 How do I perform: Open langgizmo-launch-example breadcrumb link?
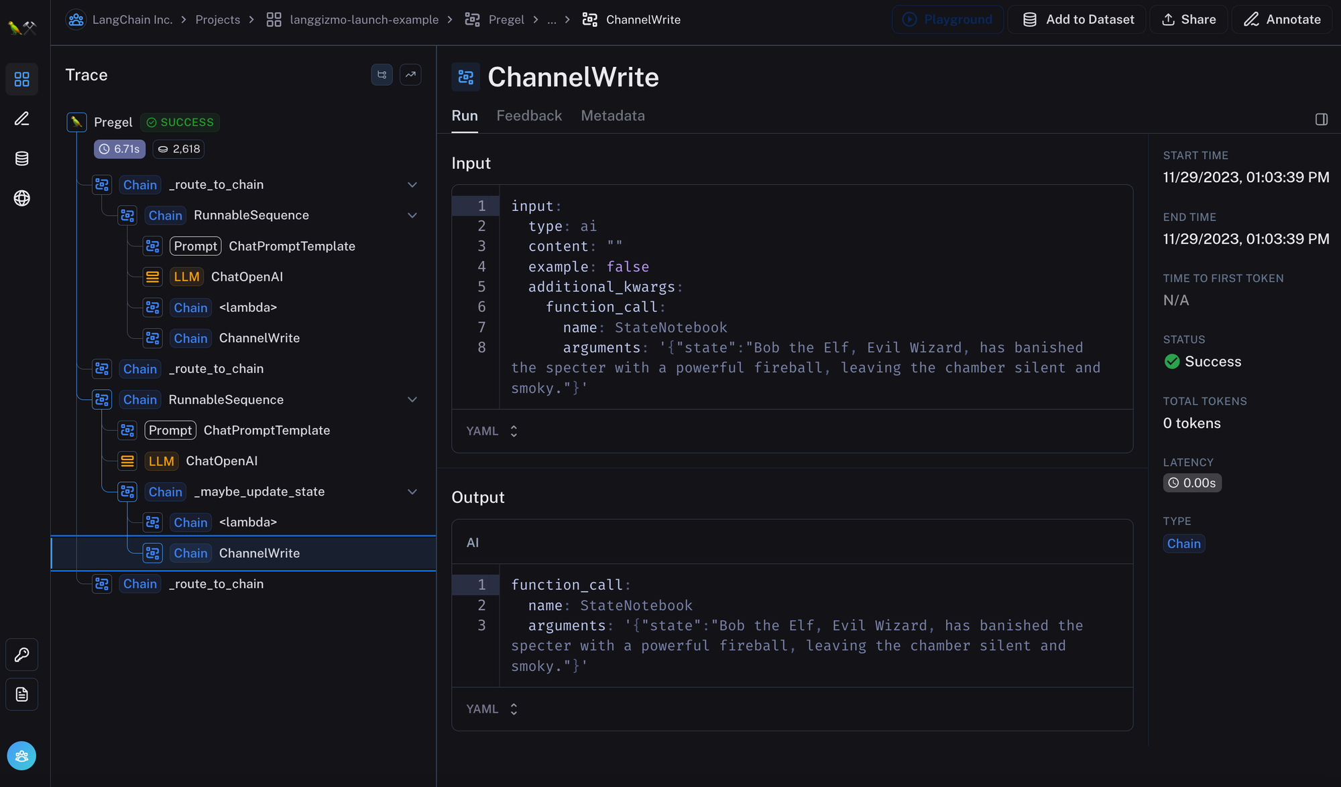click(x=363, y=19)
